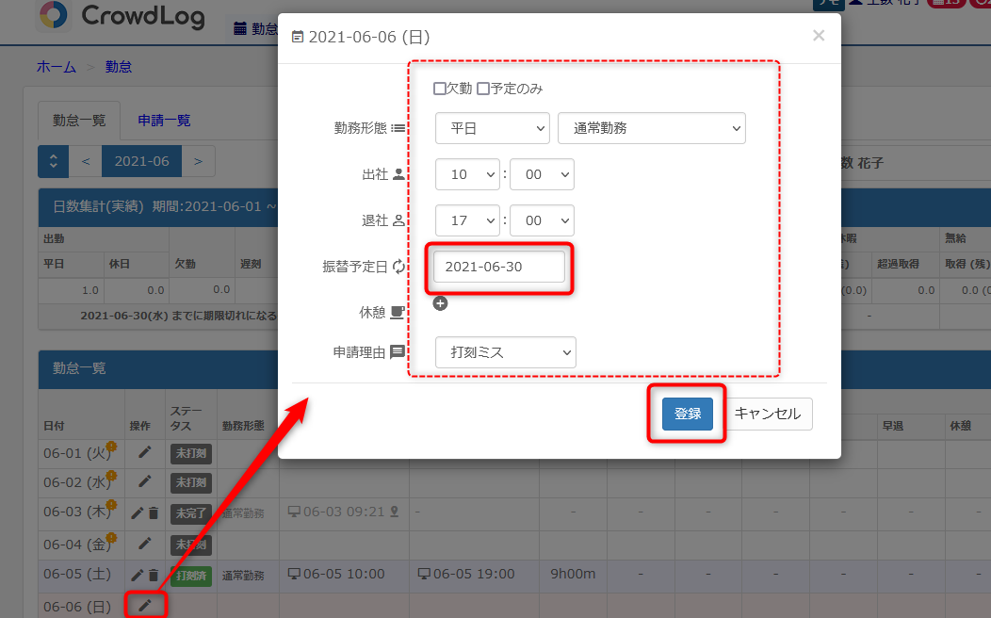Click the キャンセル button

(767, 414)
